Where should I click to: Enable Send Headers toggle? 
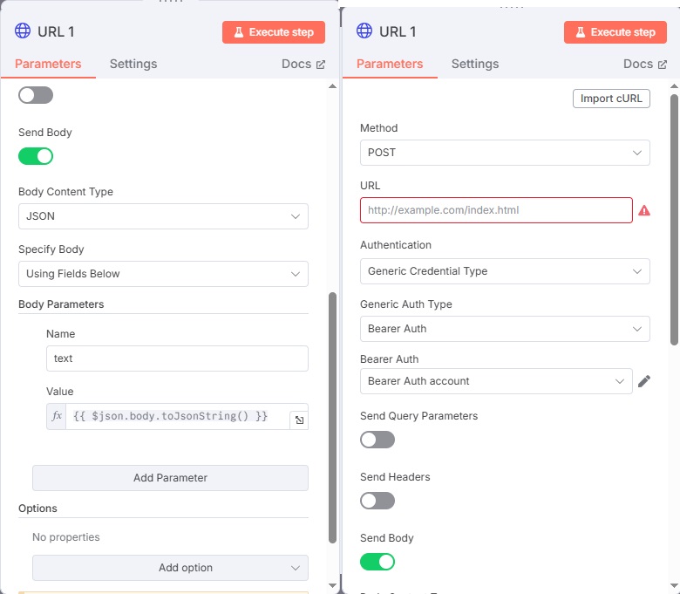click(377, 501)
